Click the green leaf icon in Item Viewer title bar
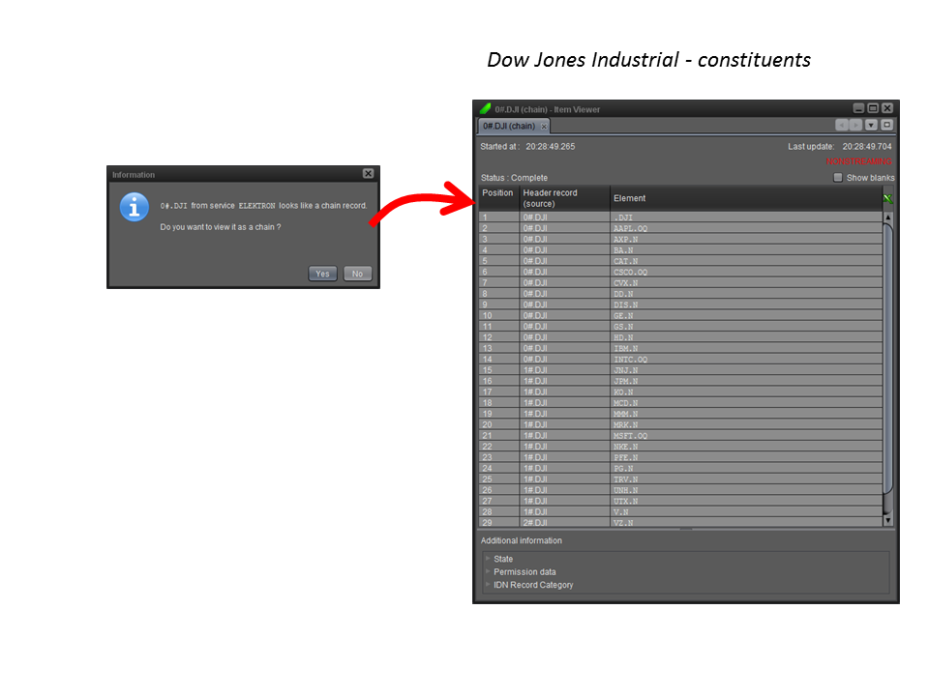 pos(485,109)
